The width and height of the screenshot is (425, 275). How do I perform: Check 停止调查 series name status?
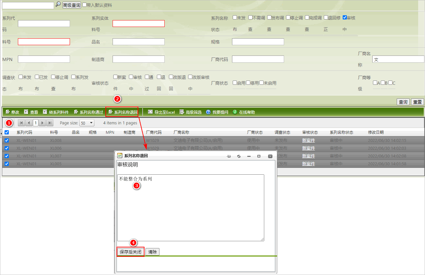(288, 18)
